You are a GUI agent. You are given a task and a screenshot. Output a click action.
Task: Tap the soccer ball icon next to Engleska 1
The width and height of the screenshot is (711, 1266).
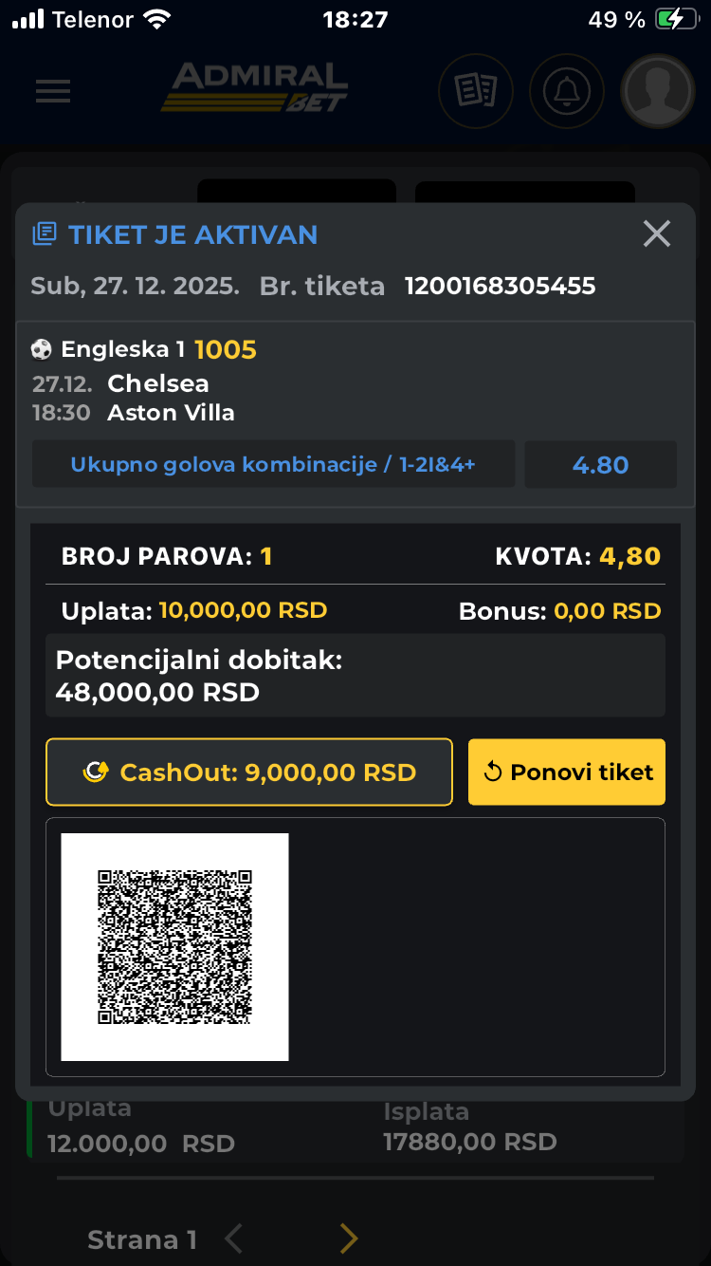tap(42, 350)
